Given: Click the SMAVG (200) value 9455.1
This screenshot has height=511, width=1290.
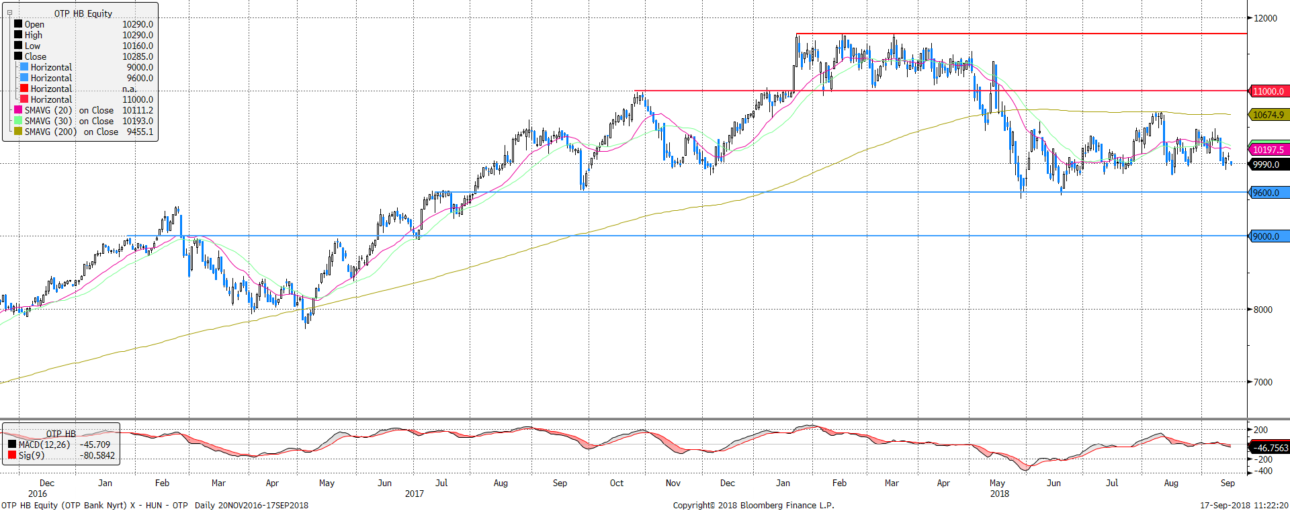Looking at the screenshot, I should tap(140, 132).
